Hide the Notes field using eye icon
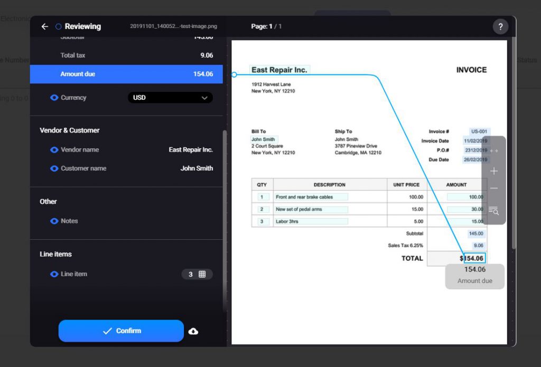The image size is (541, 367). coord(54,221)
